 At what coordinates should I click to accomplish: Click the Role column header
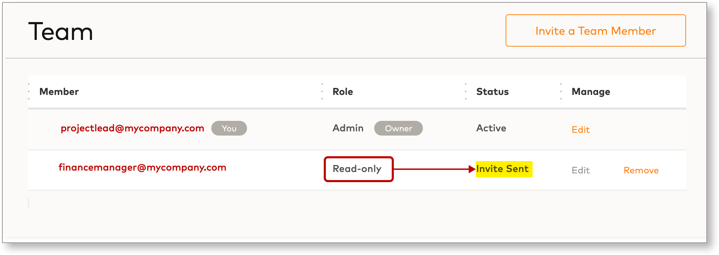coord(342,92)
